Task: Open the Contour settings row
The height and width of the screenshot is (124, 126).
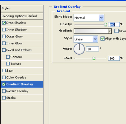Action: pos(22,57)
